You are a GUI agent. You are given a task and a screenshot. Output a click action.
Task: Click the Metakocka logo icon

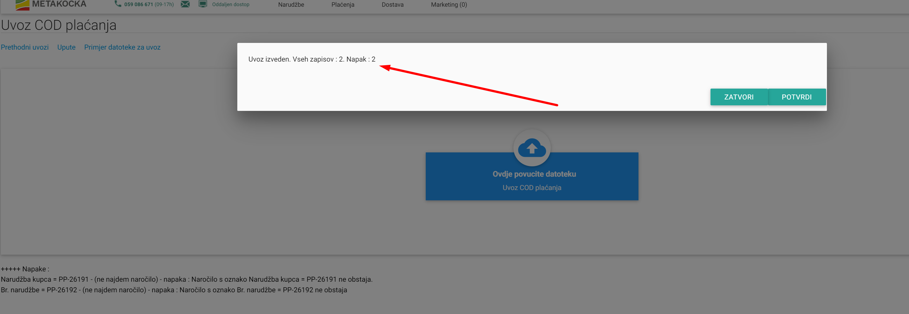pyautogui.click(x=23, y=5)
